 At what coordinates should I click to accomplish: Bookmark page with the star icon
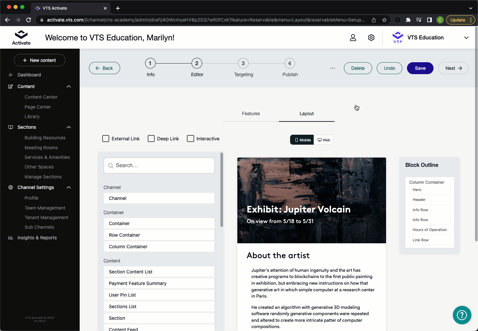click(384, 20)
